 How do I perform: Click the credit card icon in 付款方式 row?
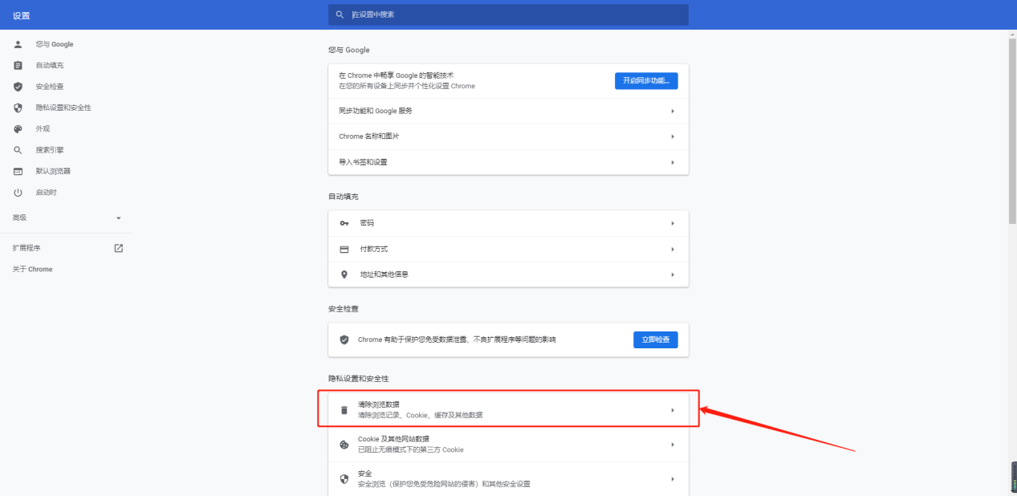[344, 249]
